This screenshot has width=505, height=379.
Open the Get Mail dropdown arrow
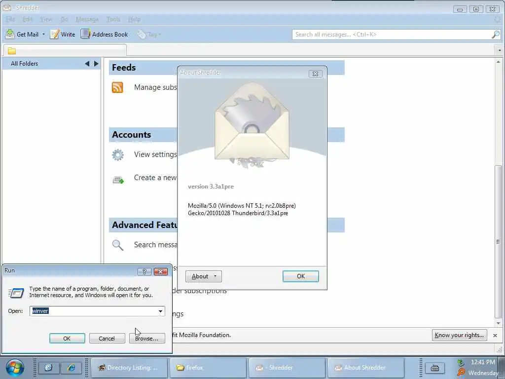point(43,34)
